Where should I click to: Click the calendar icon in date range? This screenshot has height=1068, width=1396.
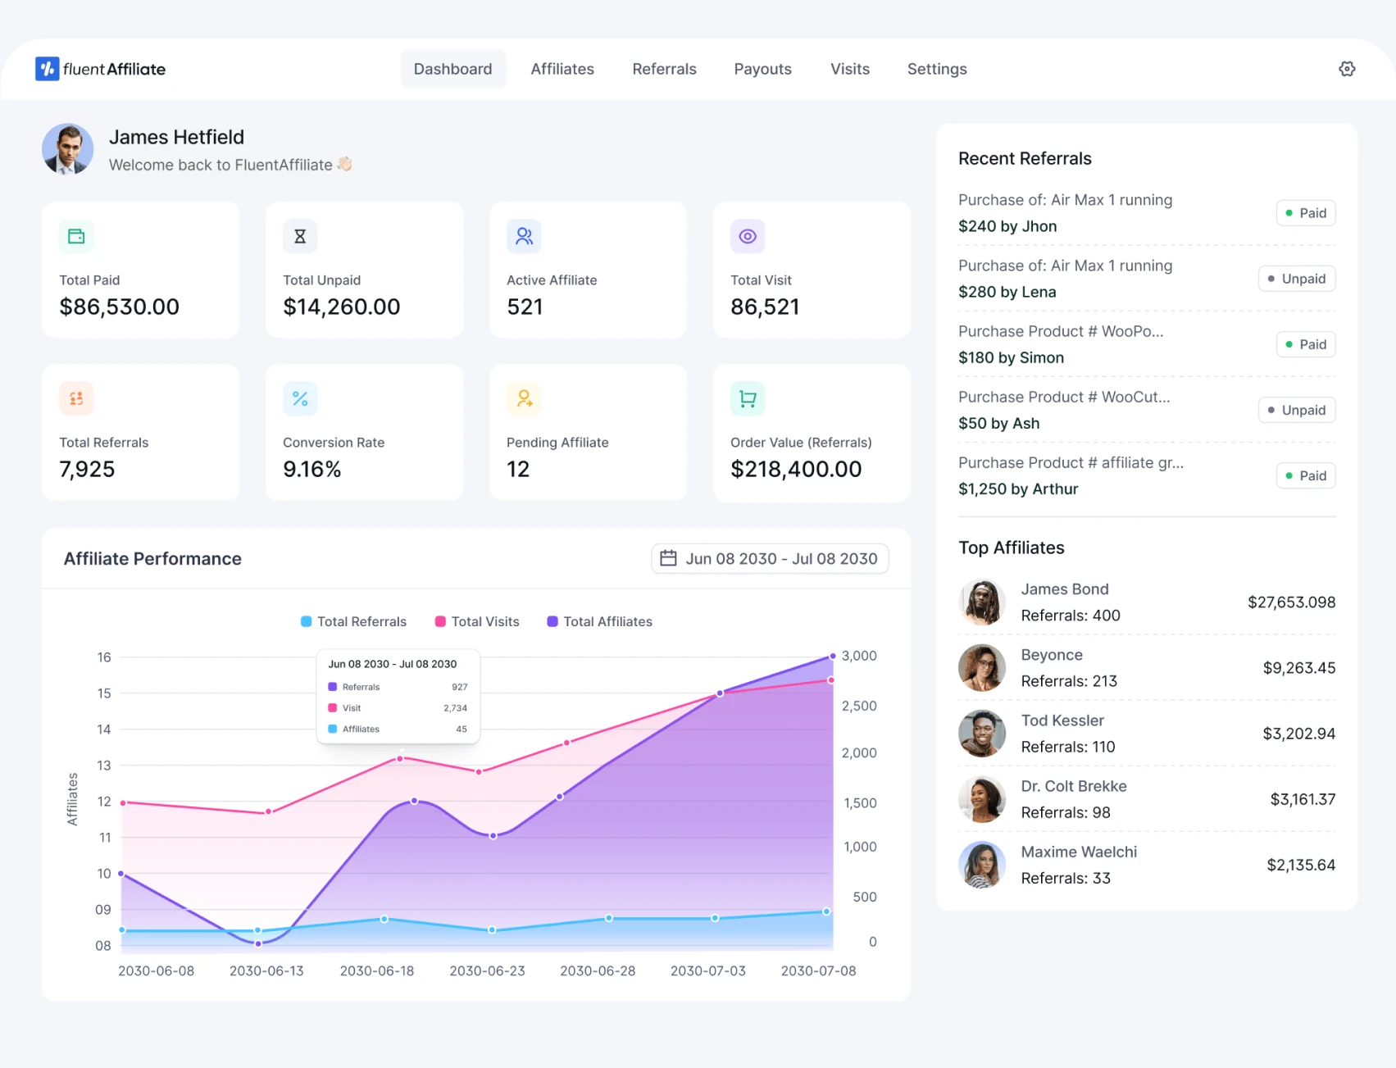[668, 558]
